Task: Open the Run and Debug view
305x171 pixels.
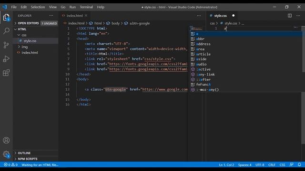Action: [6, 59]
